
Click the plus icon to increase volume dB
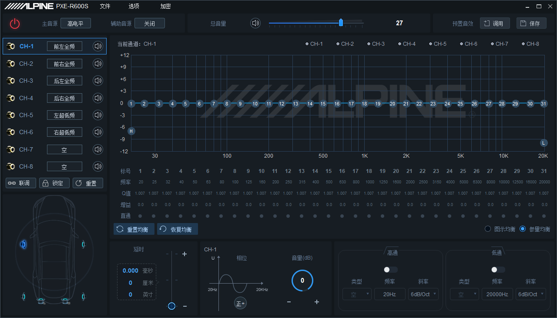(x=317, y=302)
